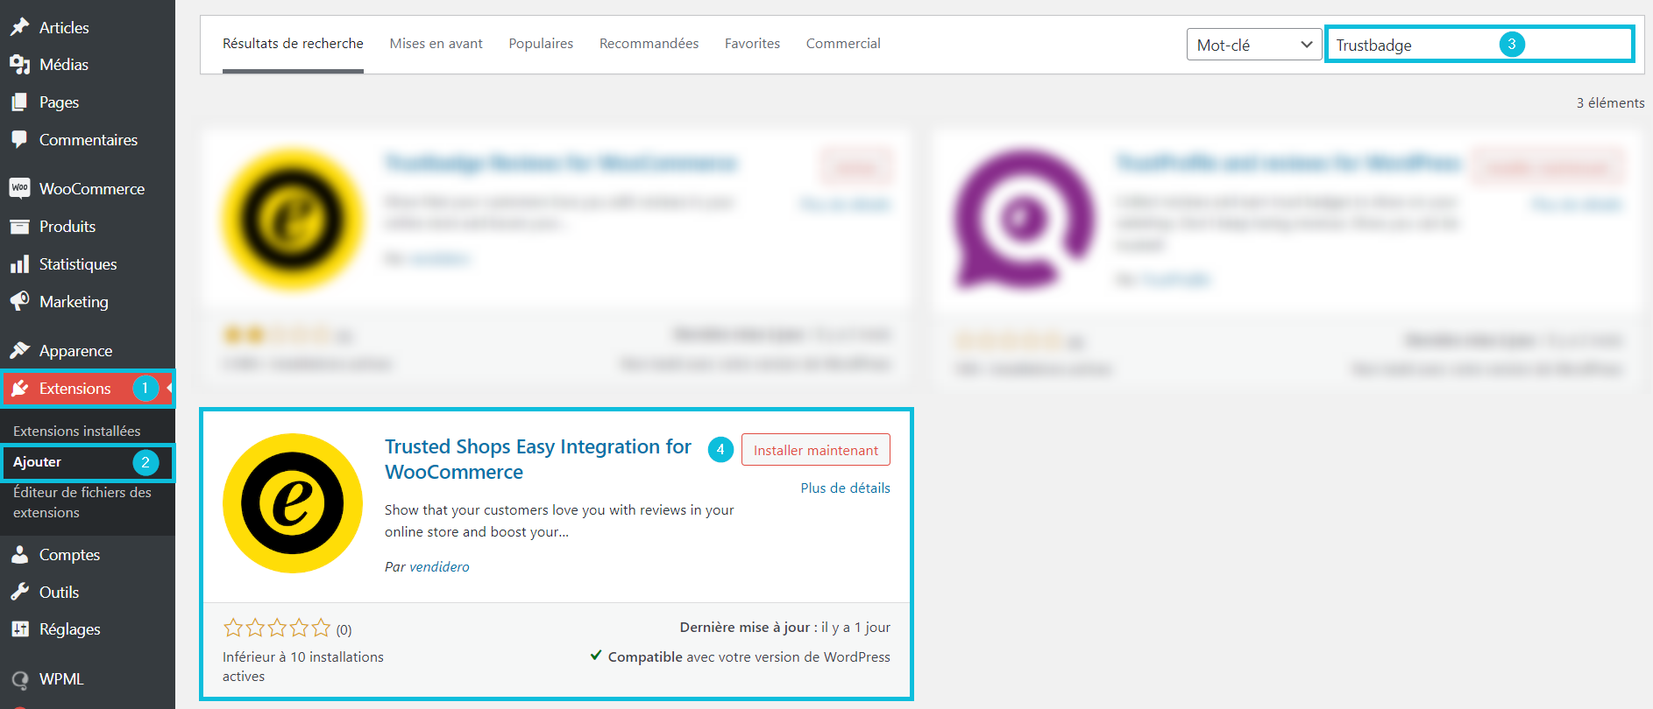Click the WPML icon in sidebar

coord(19,679)
